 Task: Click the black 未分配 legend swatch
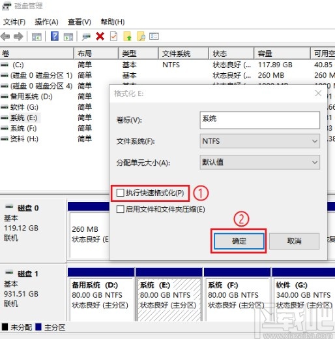pos(5,327)
